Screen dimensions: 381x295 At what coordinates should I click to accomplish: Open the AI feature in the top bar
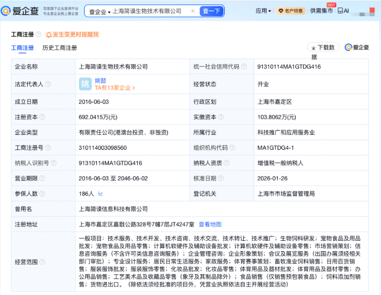[x=344, y=10]
